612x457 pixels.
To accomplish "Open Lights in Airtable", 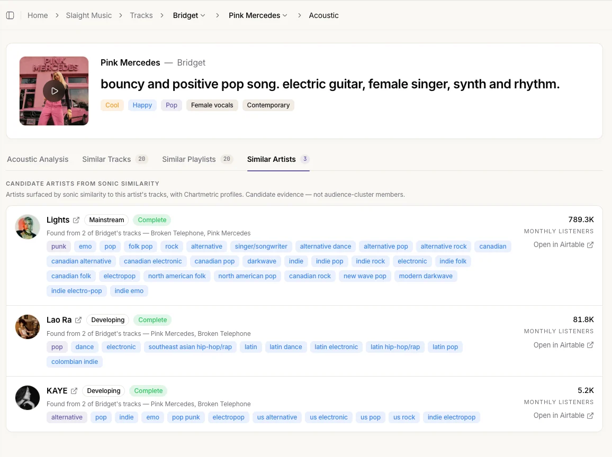I will pos(563,245).
